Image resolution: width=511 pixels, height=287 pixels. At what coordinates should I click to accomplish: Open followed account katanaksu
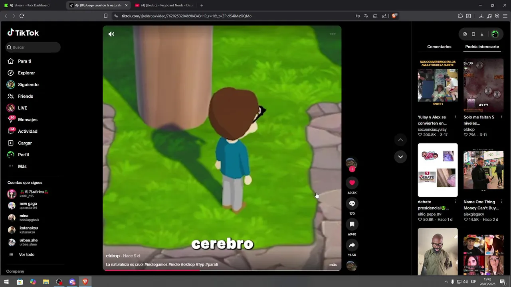(28, 230)
